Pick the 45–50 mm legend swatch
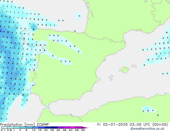 (x=79, y=128)
